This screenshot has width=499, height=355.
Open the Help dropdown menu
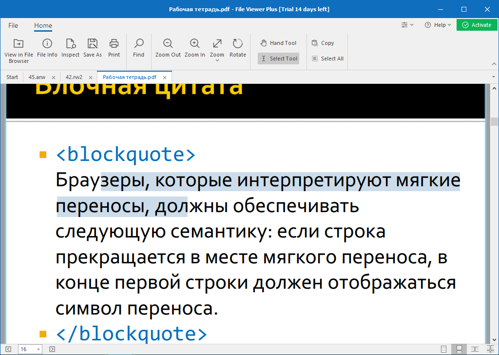pos(438,25)
